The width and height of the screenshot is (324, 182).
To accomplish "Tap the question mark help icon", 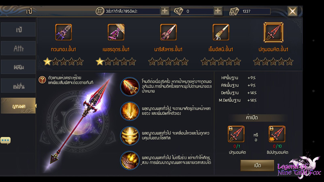I will click(x=42, y=80).
